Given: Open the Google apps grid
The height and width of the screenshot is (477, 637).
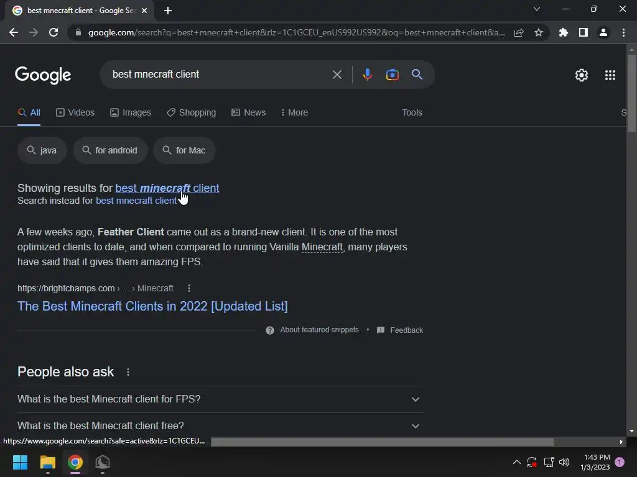Looking at the screenshot, I should point(610,75).
